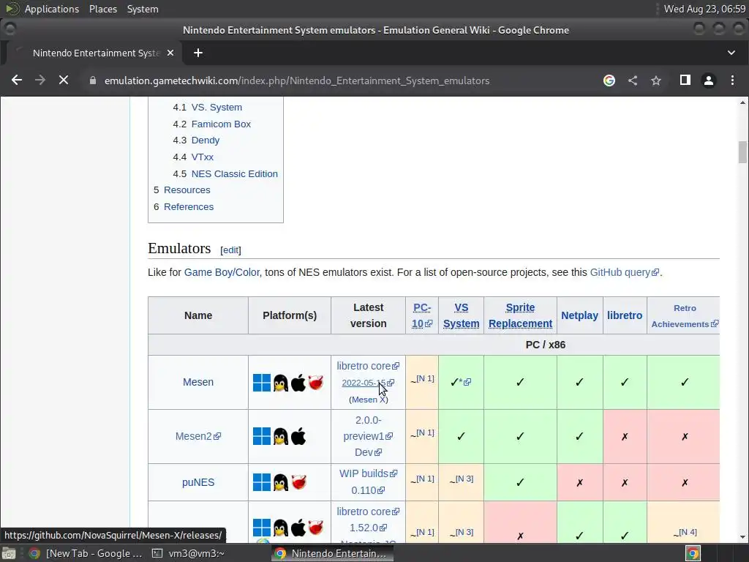This screenshot has height=562, width=749.
Task: Open the Sprite Replacement header link
Action: [520, 315]
